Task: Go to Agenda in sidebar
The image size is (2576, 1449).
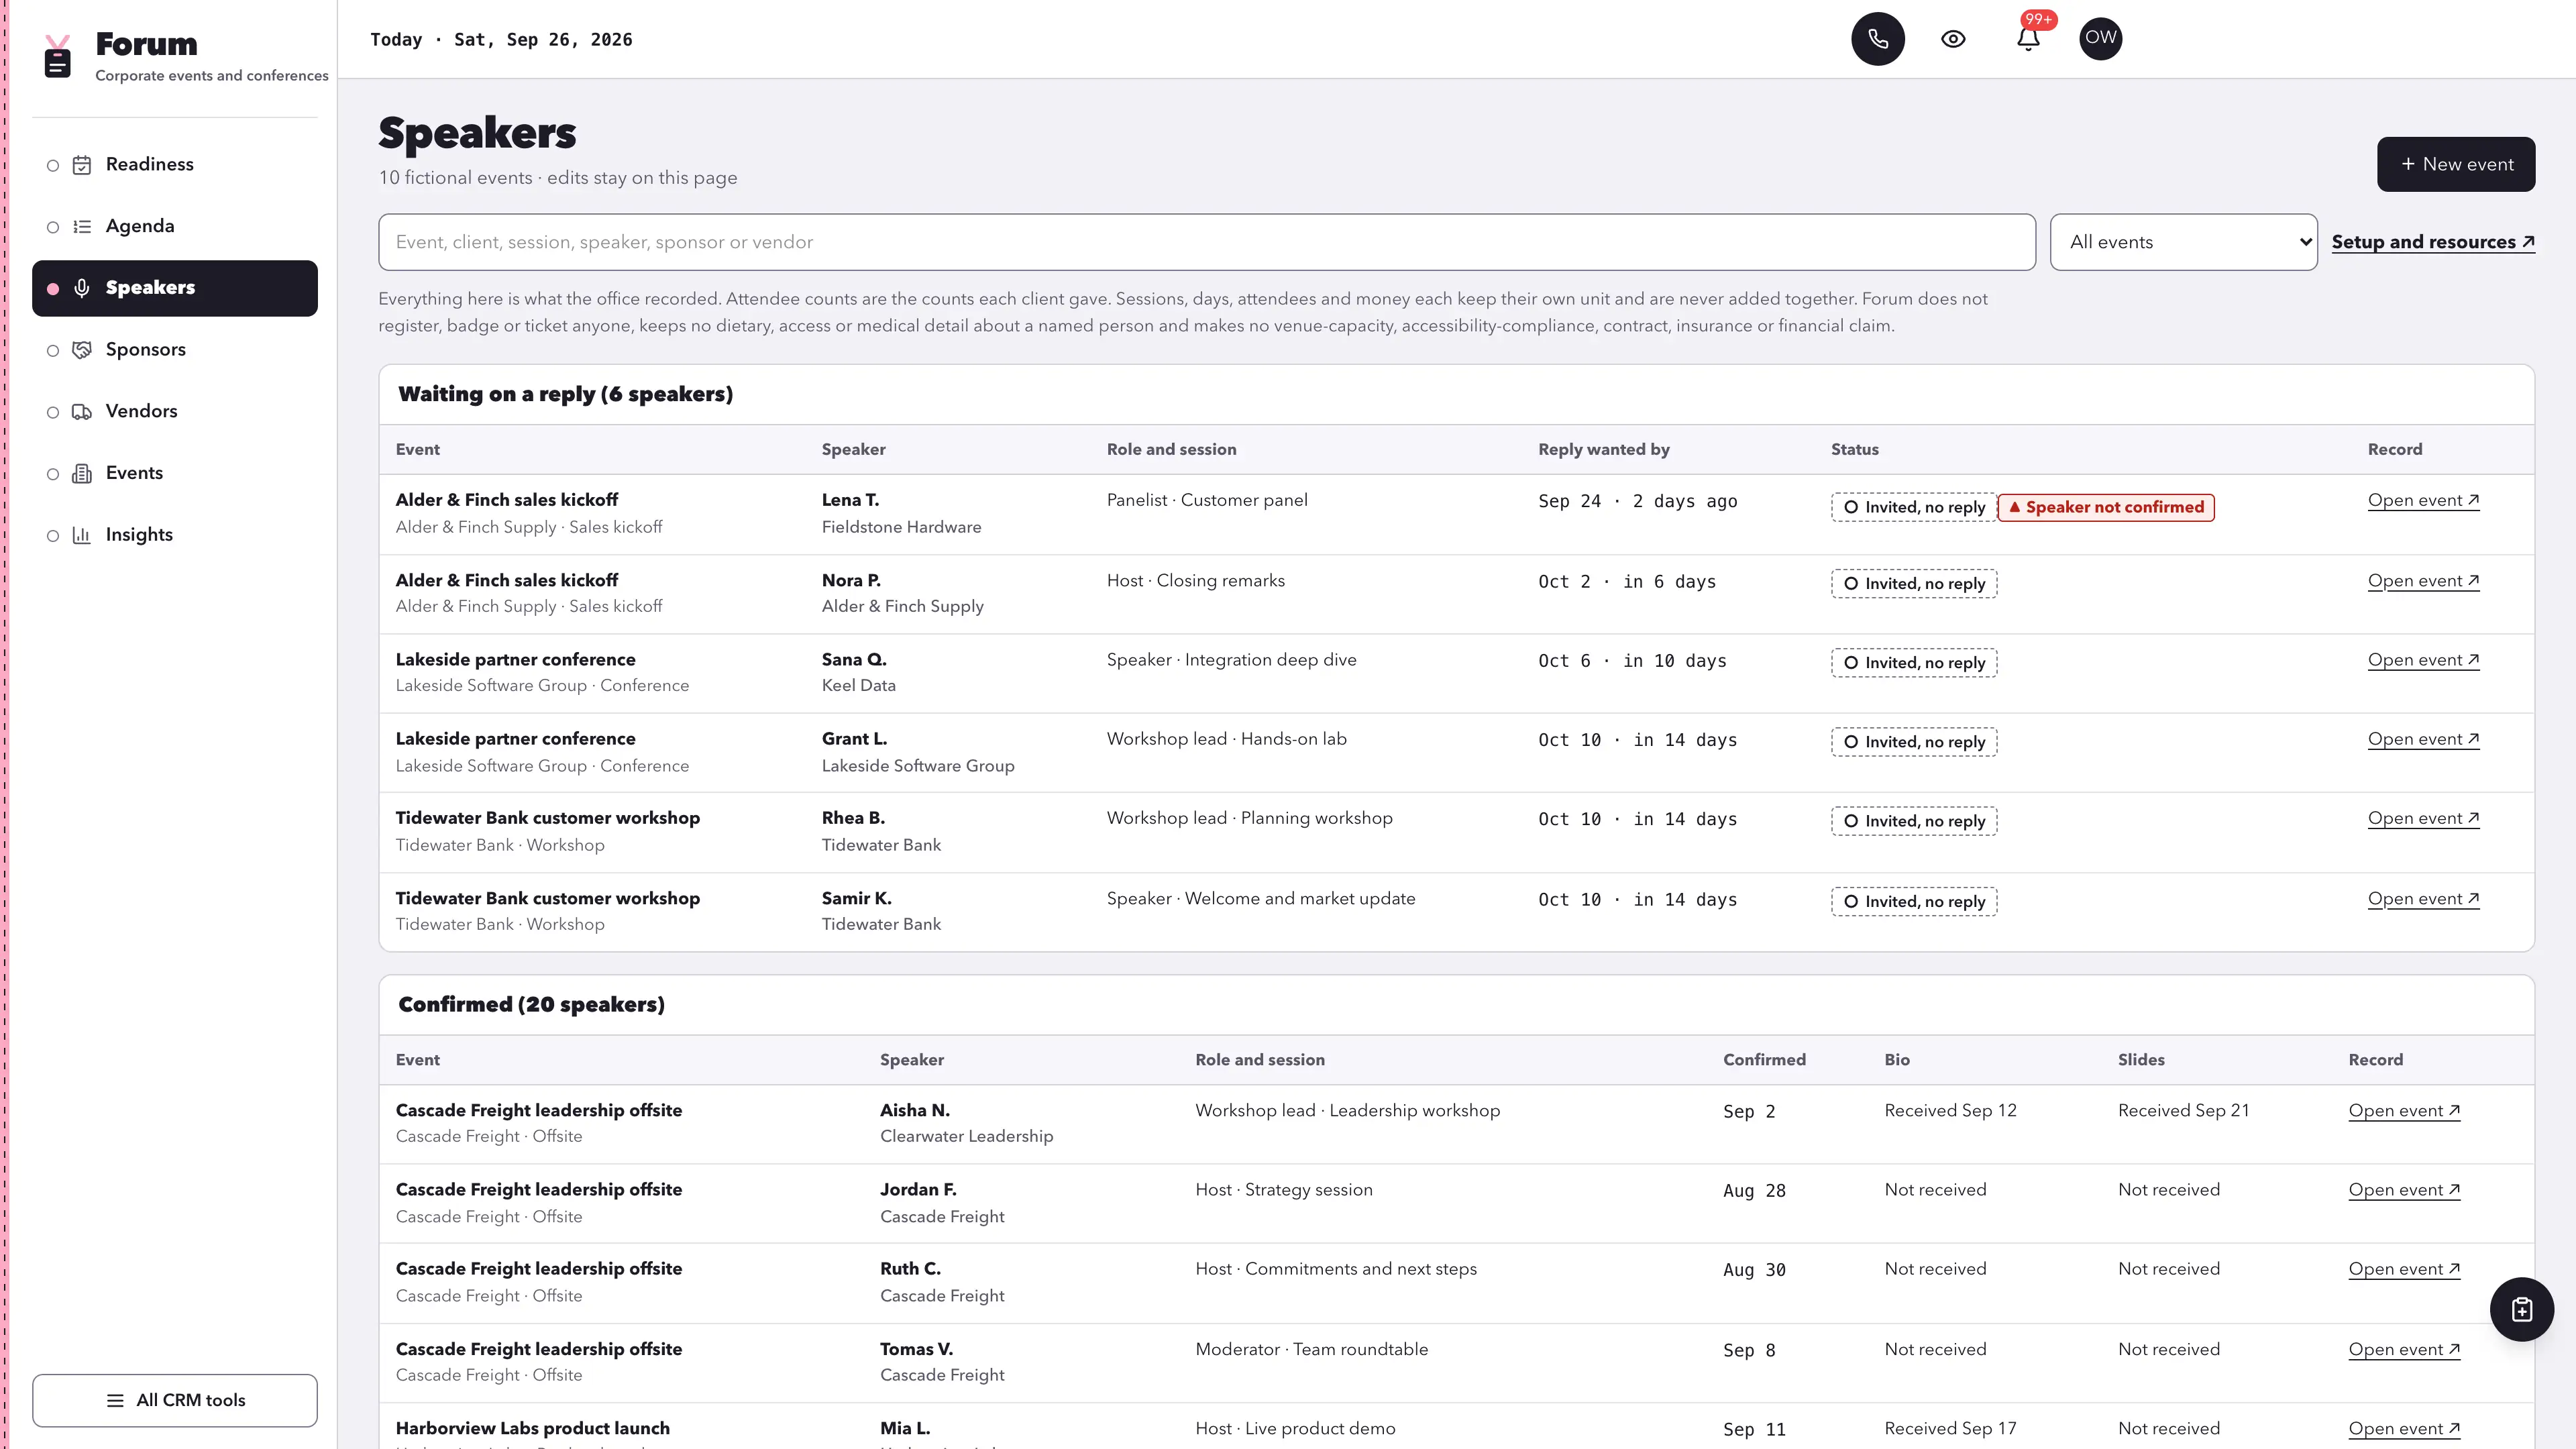Action: pos(175,227)
